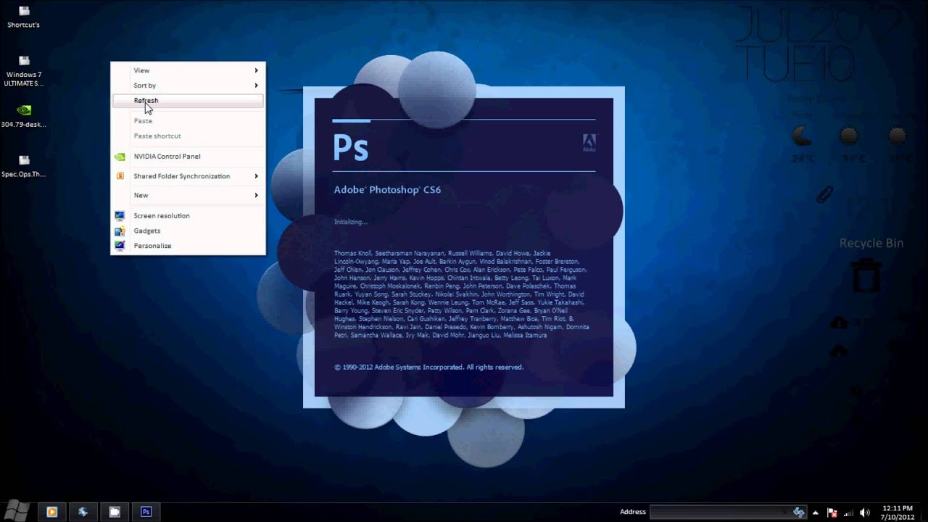Click the Initializing... status text
This screenshot has width=928, height=522.
[x=351, y=222]
